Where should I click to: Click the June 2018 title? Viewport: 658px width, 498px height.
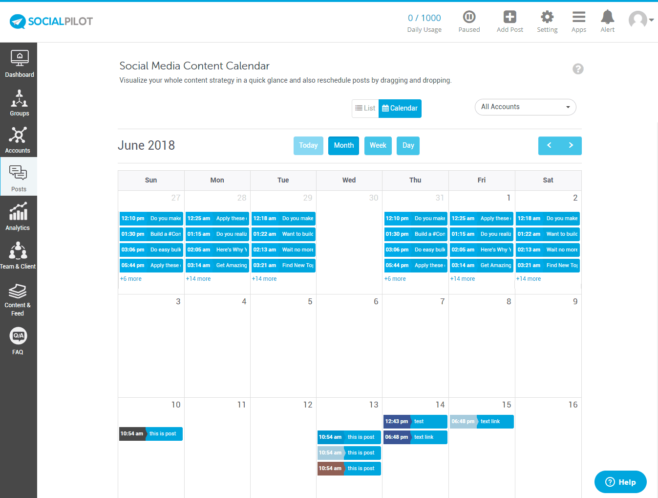coord(146,145)
